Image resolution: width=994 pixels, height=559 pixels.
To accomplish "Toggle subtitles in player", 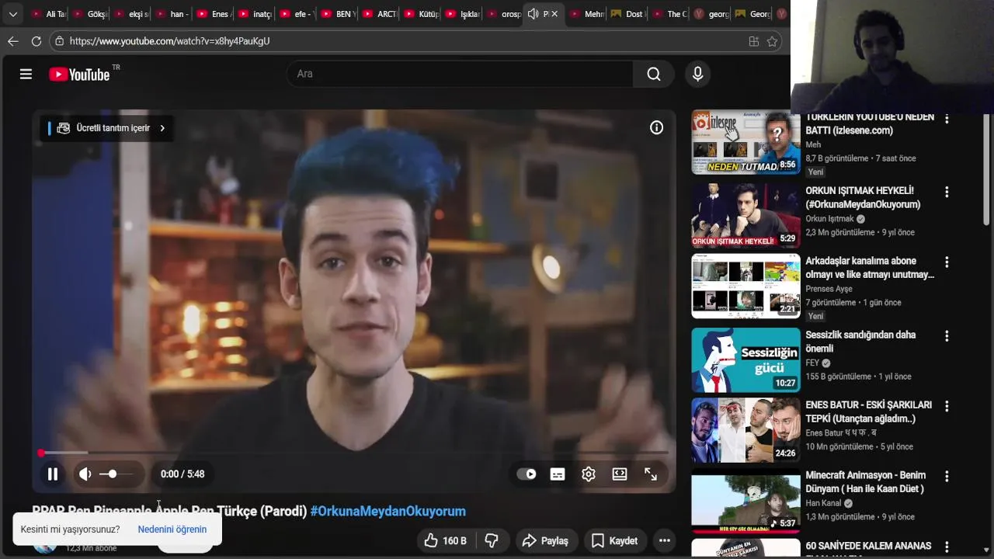I will coord(558,474).
